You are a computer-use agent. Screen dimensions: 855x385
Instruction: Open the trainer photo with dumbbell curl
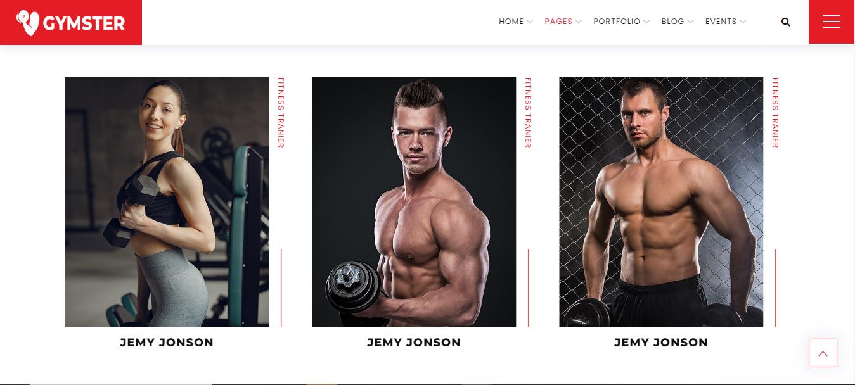[x=414, y=202]
